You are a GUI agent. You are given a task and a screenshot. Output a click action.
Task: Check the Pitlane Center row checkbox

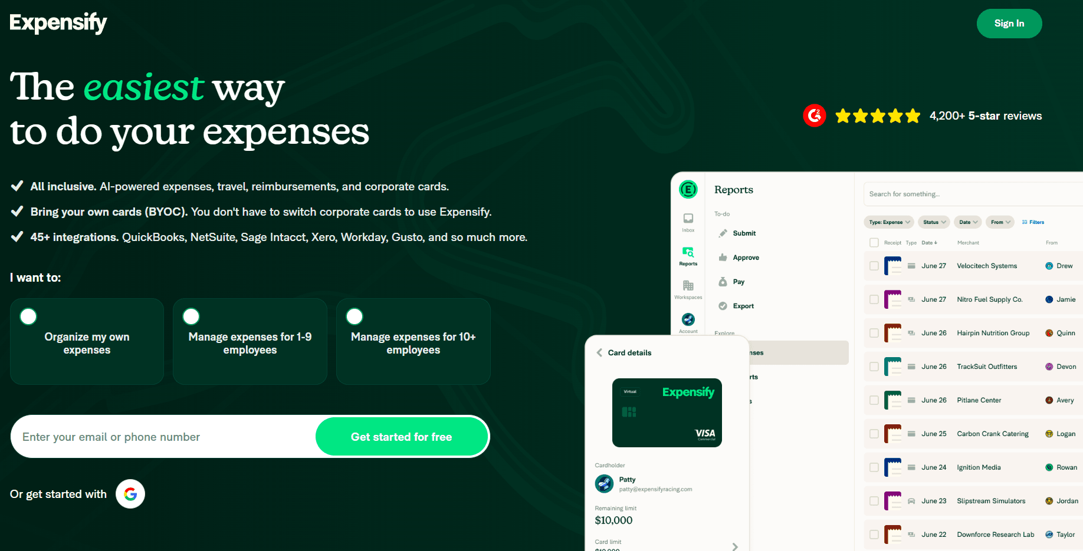tap(874, 400)
